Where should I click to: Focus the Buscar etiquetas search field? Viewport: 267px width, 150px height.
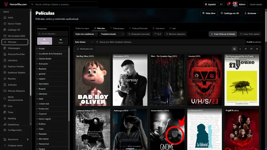53,34
